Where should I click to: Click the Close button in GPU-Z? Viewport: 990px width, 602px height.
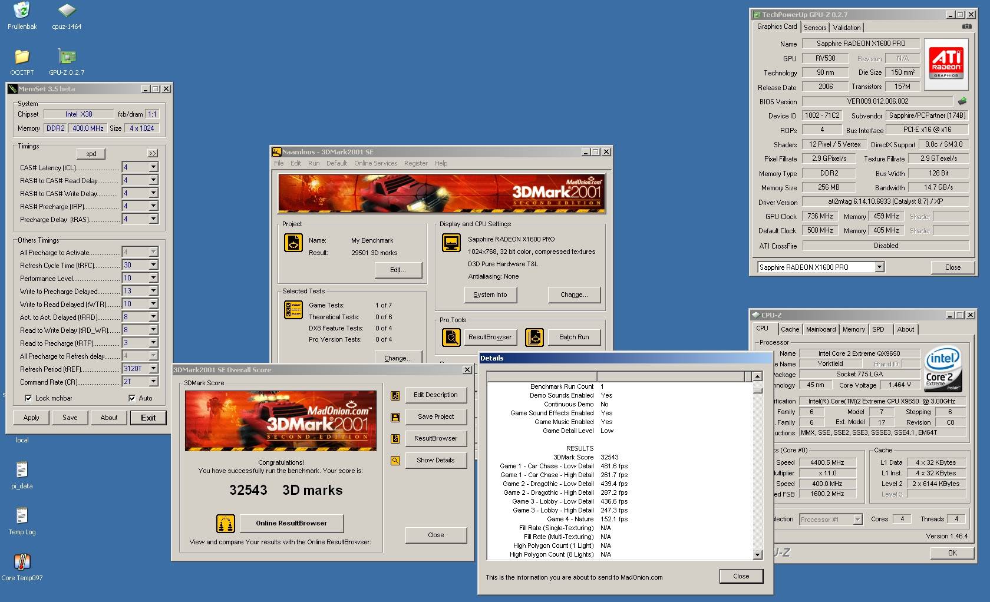pyautogui.click(x=953, y=267)
